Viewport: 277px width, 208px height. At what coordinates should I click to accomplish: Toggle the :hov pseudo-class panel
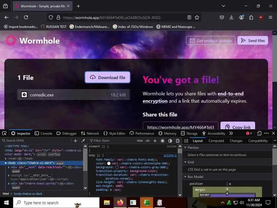[x=140, y=141]
